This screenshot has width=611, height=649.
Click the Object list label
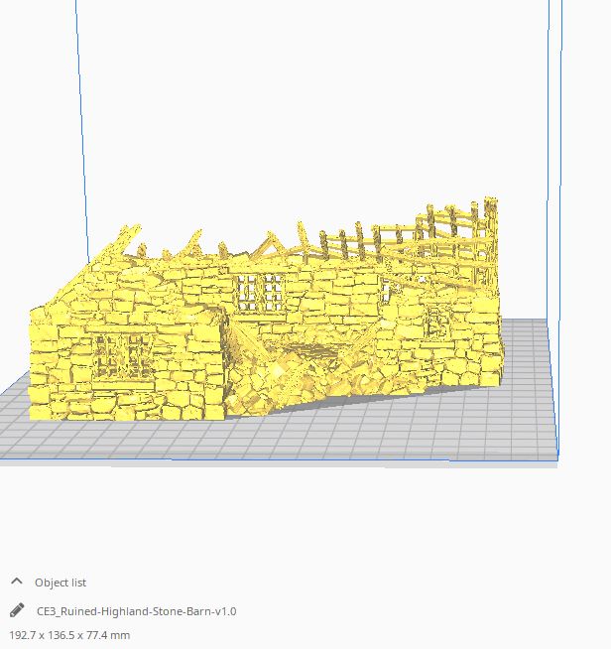[61, 583]
